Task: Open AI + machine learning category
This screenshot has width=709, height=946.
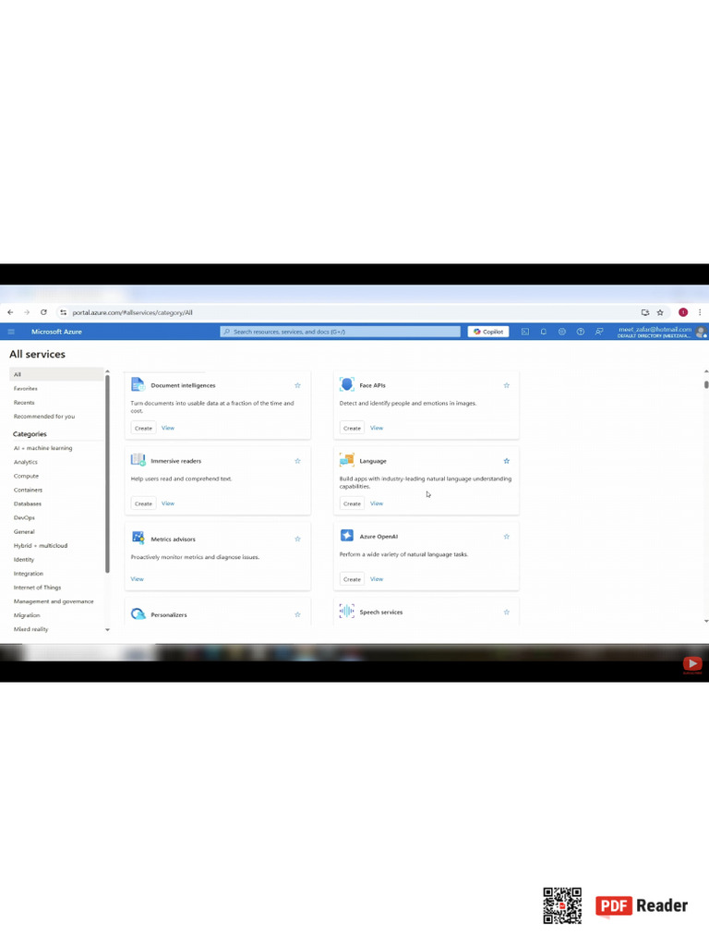Action: pyautogui.click(x=42, y=448)
